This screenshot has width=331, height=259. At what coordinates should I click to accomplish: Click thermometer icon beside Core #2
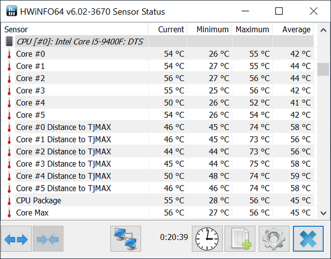pos(9,78)
